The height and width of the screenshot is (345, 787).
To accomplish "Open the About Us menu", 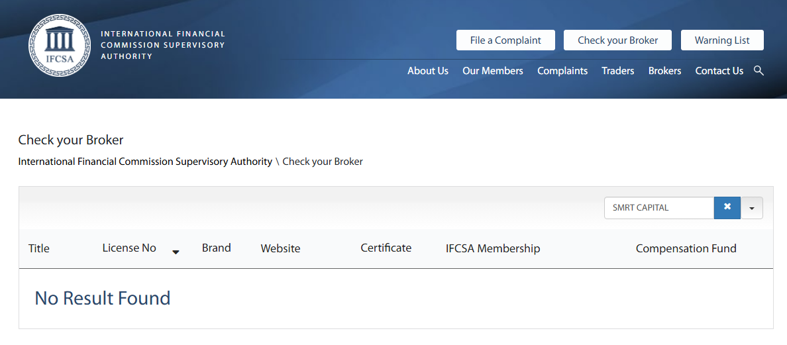I will [428, 71].
